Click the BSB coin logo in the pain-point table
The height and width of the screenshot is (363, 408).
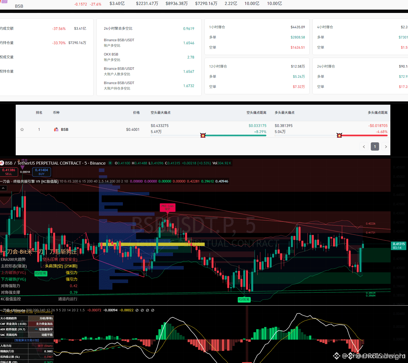(x=56, y=129)
